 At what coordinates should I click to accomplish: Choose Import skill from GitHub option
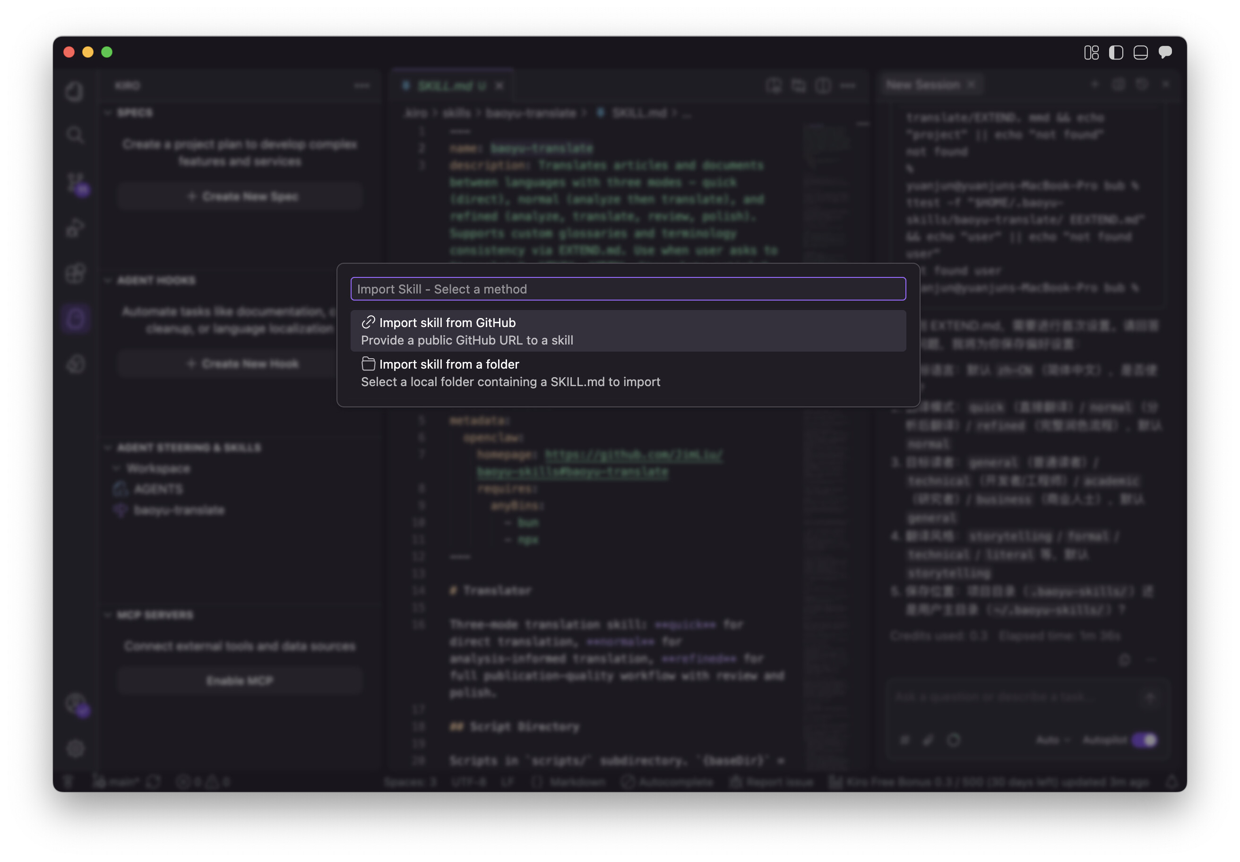pyautogui.click(x=628, y=331)
